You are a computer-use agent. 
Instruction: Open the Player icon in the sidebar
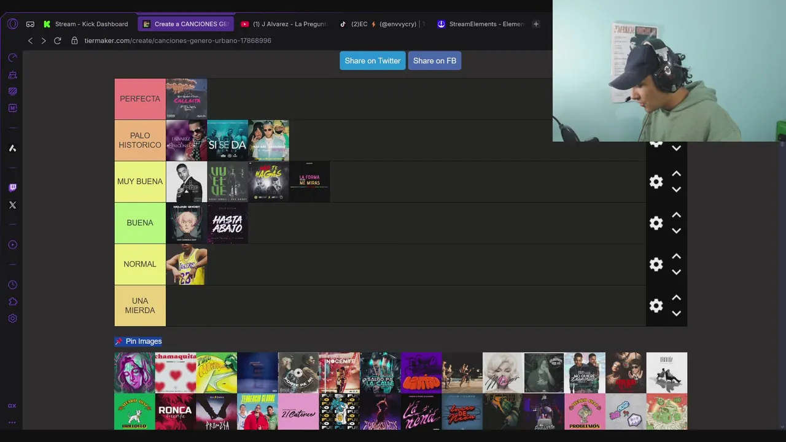point(12,245)
